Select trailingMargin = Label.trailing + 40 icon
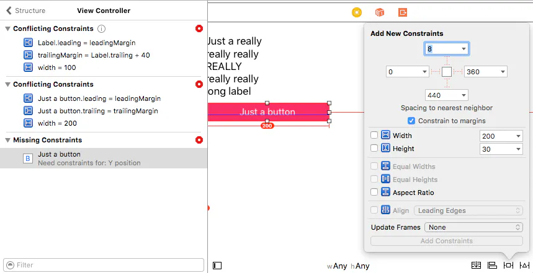This screenshot has height=273, width=533. point(28,55)
